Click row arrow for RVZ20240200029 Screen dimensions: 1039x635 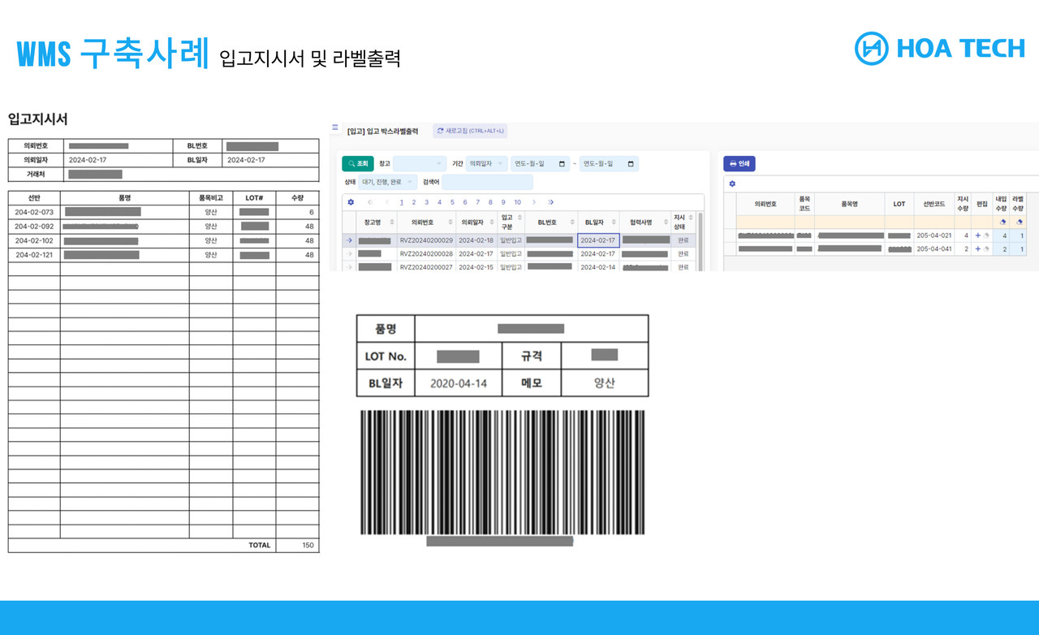[x=349, y=240]
